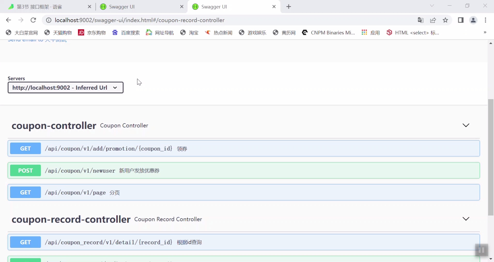Open the Servers dropdown
Screen dimensions: 494x262
coord(65,88)
